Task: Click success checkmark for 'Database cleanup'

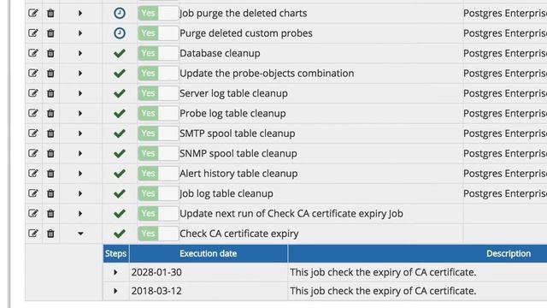Action: tap(120, 53)
